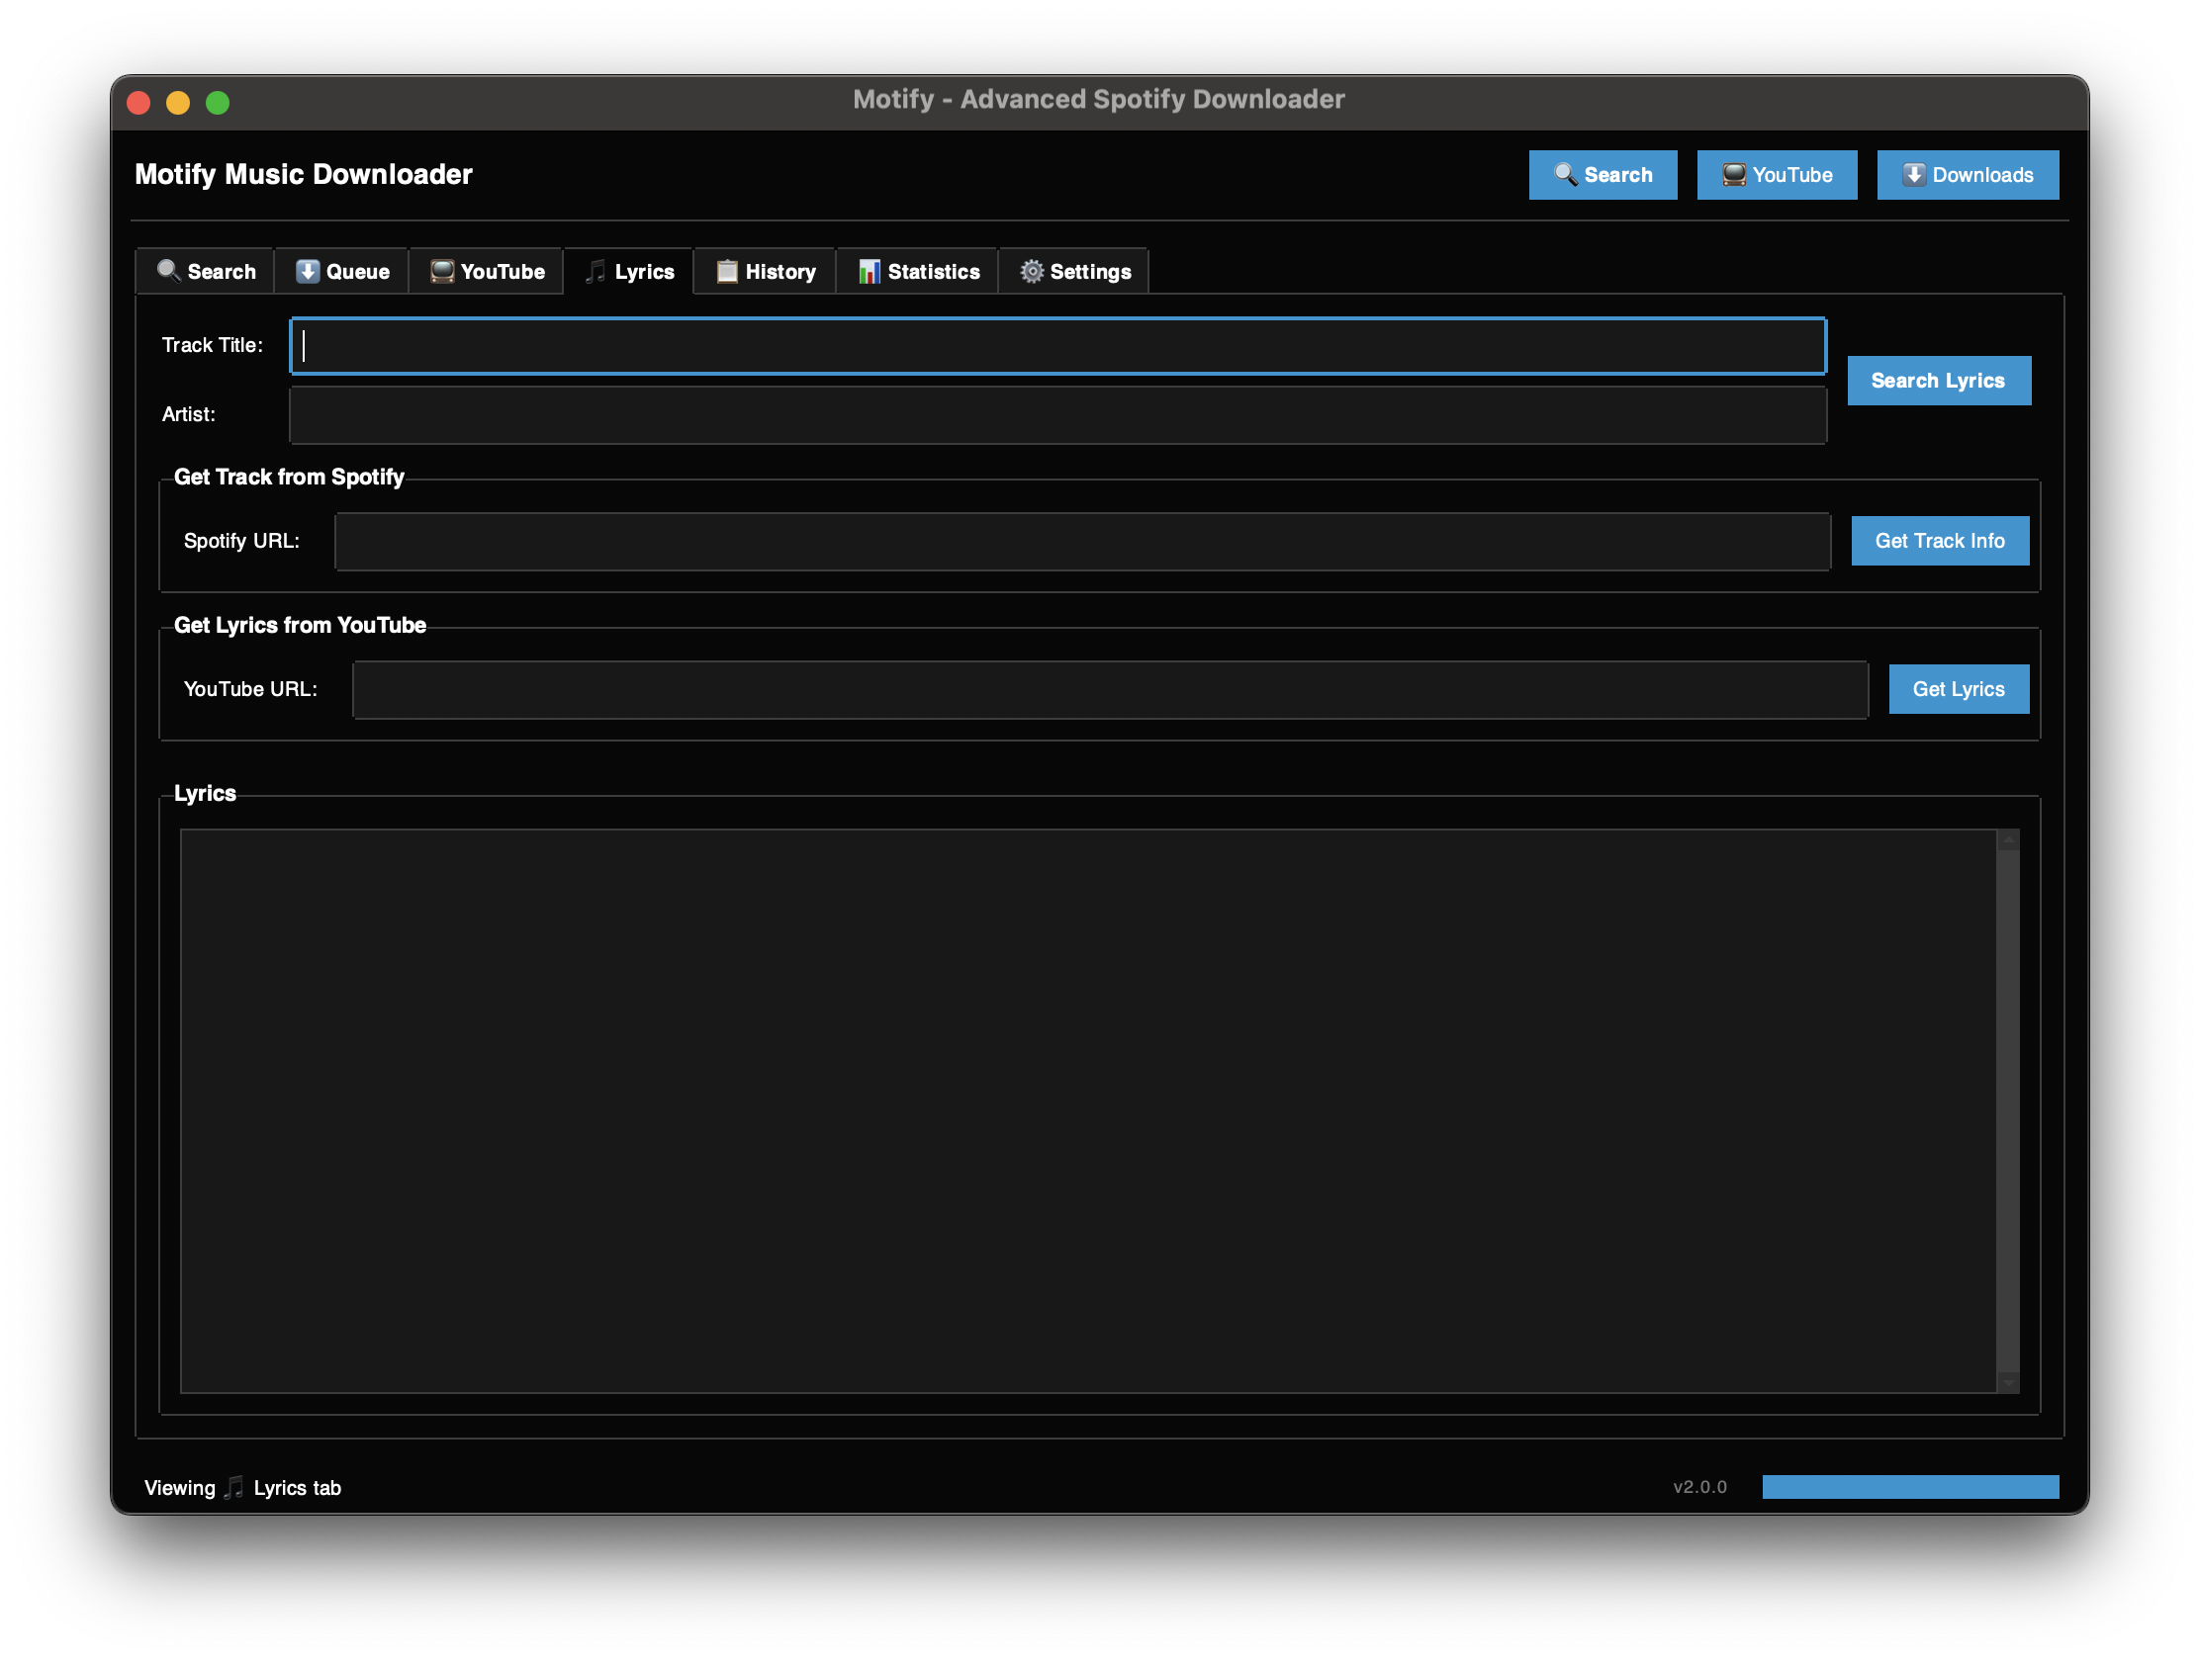This screenshot has width=2200, height=1661.
Task: Click the magnifier icon on the Search tab
Action: [168, 271]
